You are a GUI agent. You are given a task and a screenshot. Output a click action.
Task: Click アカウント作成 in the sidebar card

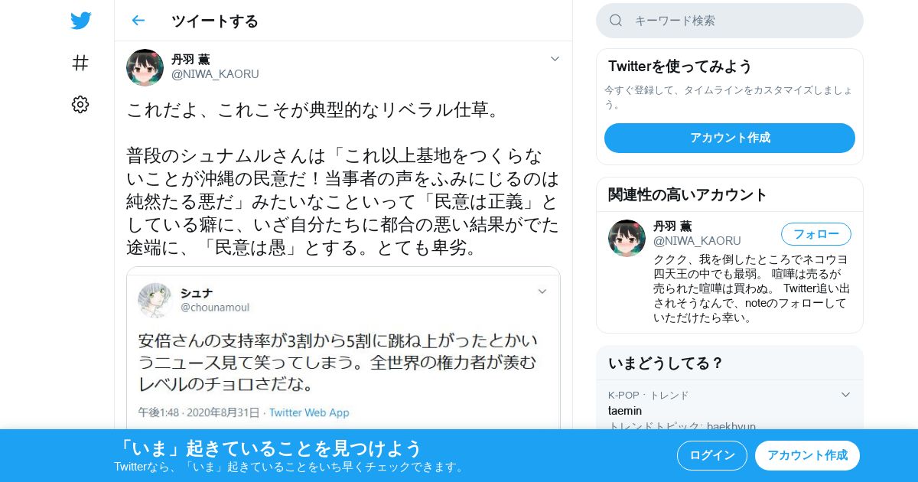[730, 138]
